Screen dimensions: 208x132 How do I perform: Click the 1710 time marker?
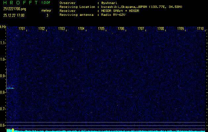click(200, 29)
